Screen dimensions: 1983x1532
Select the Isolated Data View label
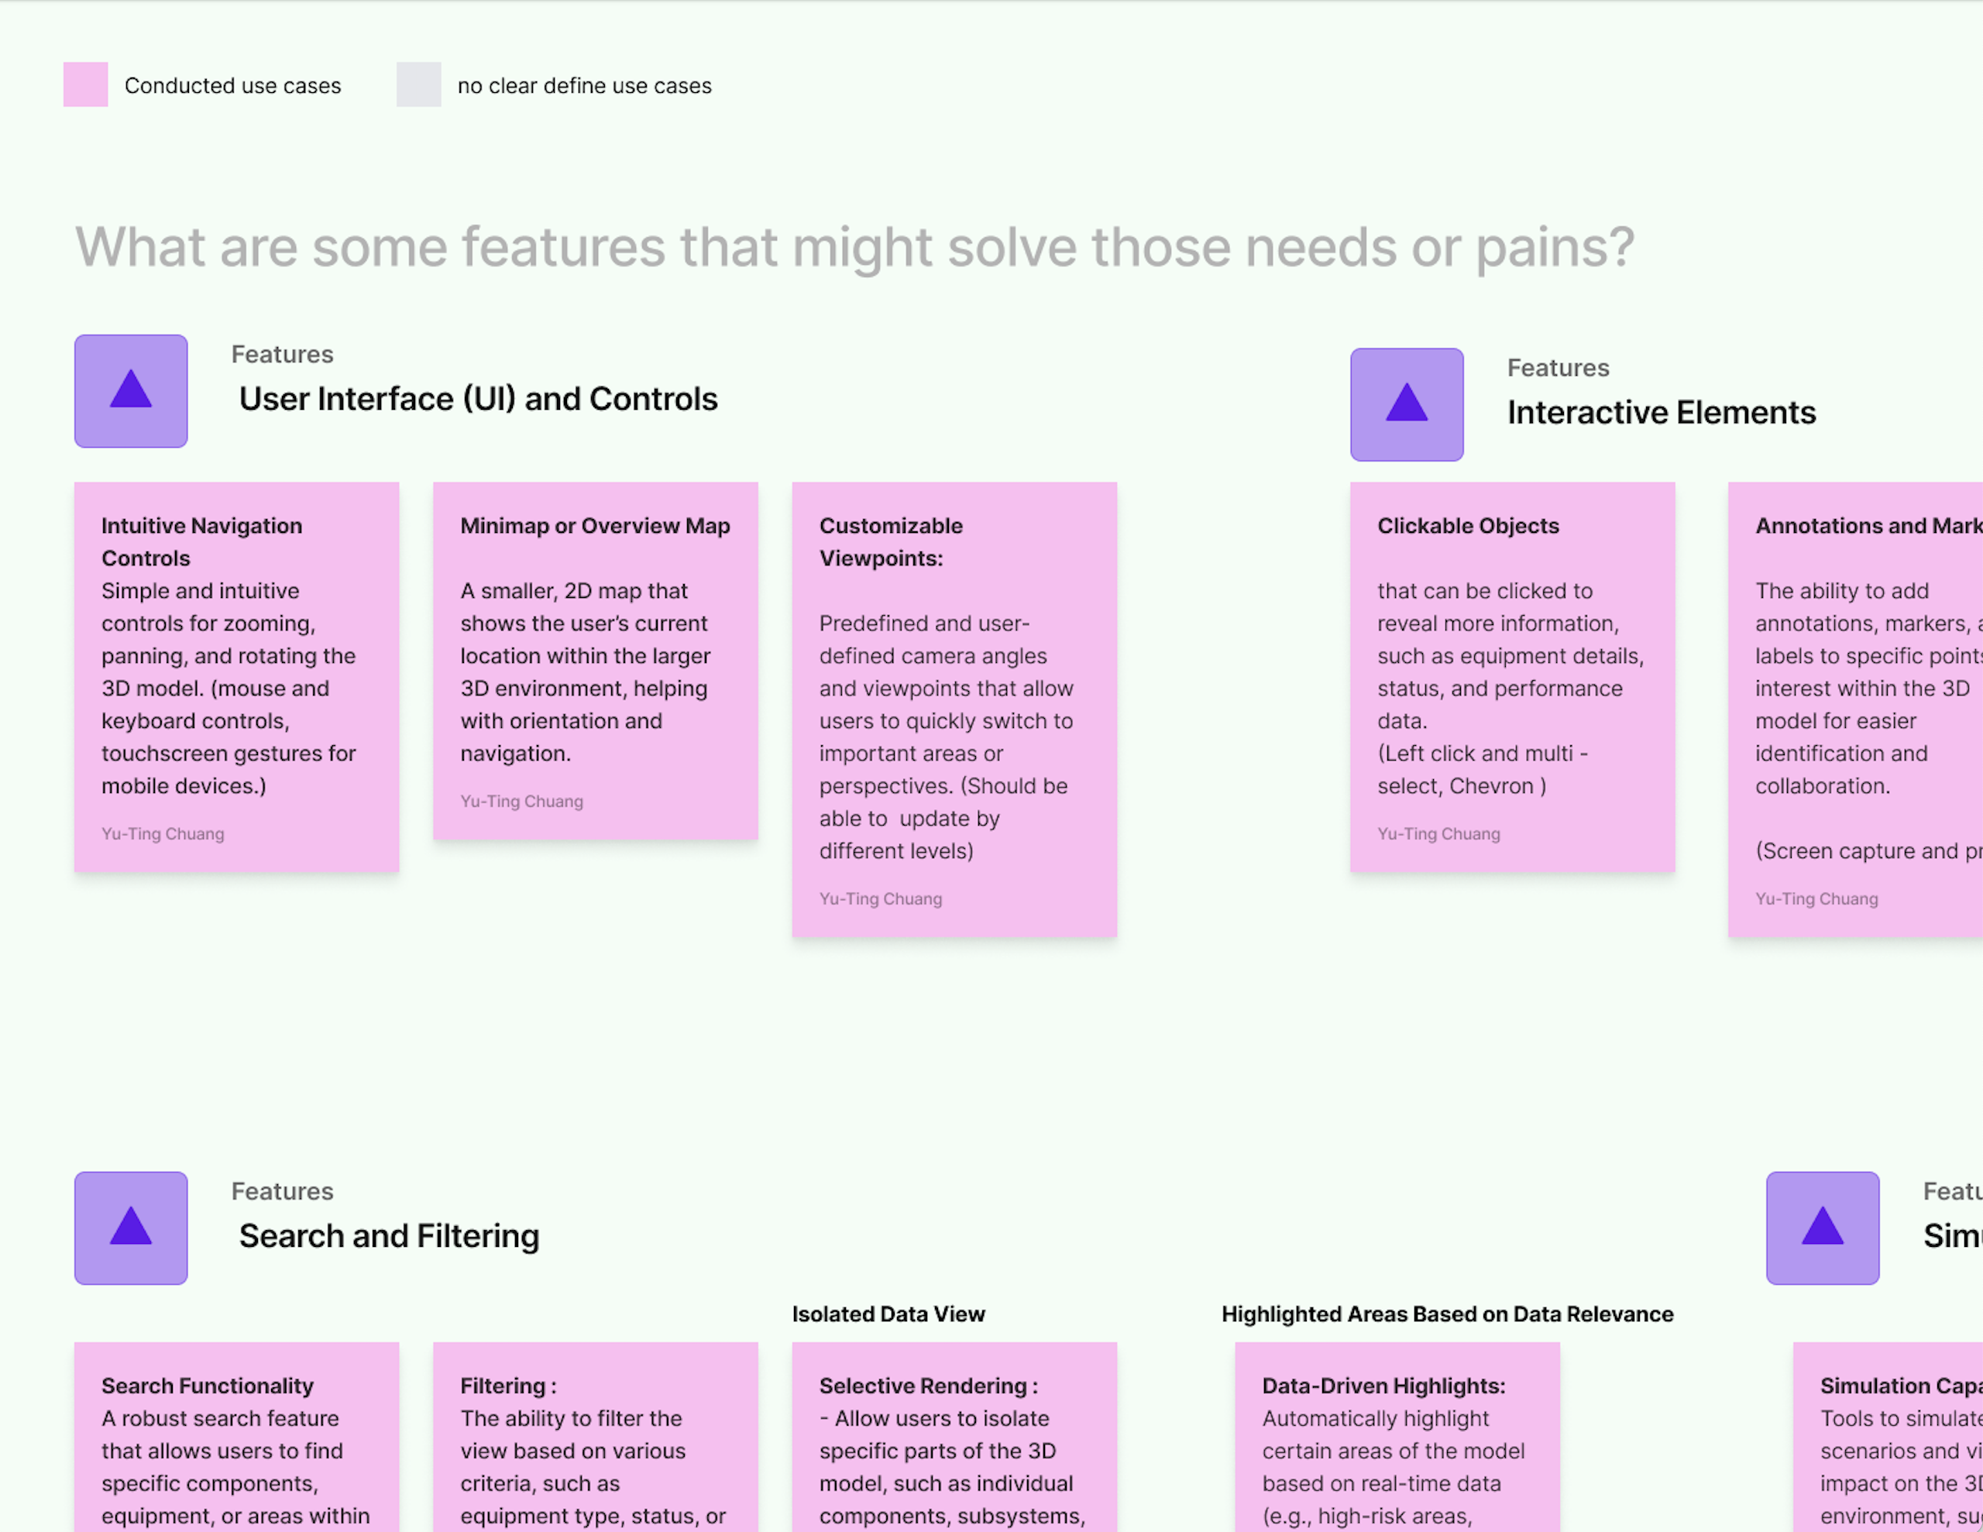888,1314
